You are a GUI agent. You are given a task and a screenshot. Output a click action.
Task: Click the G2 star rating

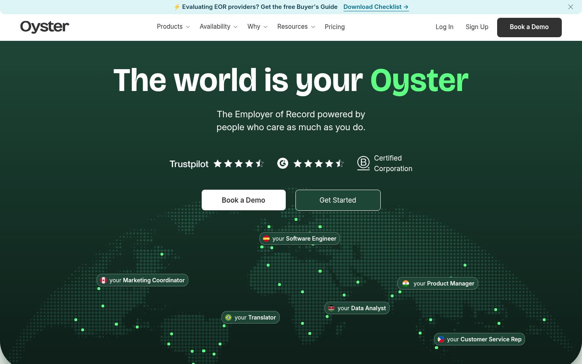coord(319,163)
